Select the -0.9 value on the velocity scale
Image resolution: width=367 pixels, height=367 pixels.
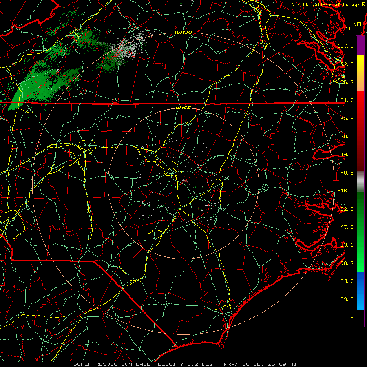tap(347, 173)
